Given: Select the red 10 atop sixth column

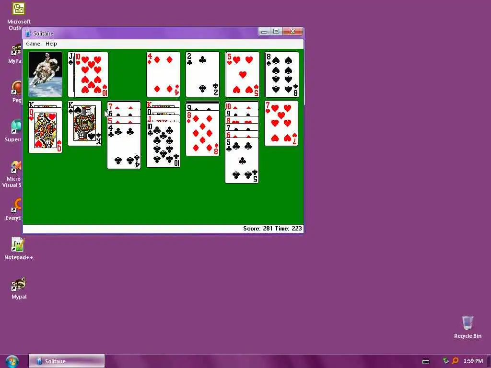Looking at the screenshot, I should 242,105.
